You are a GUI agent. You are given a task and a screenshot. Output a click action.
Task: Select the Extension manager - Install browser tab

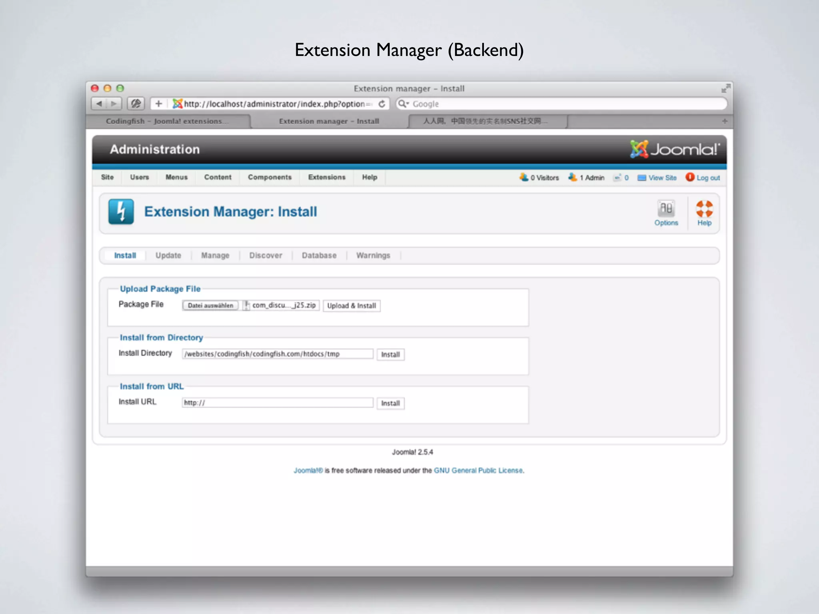click(329, 121)
